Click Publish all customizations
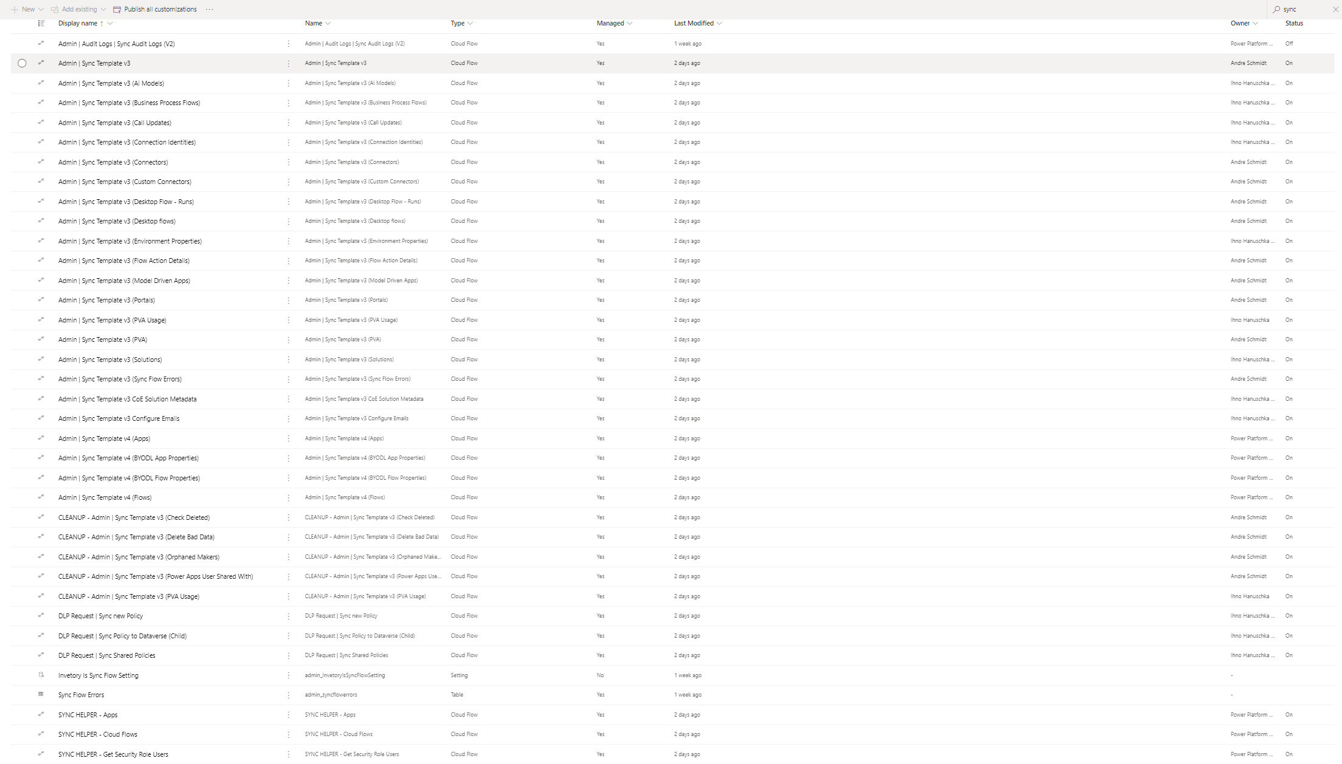Image resolution: width=1342 pixels, height=764 pixels. click(159, 9)
